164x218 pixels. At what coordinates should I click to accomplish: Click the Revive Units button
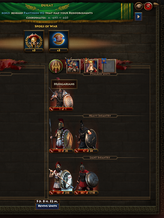point(47,206)
